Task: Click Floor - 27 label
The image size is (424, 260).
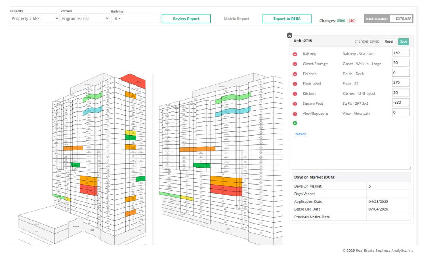Action: coord(351,84)
